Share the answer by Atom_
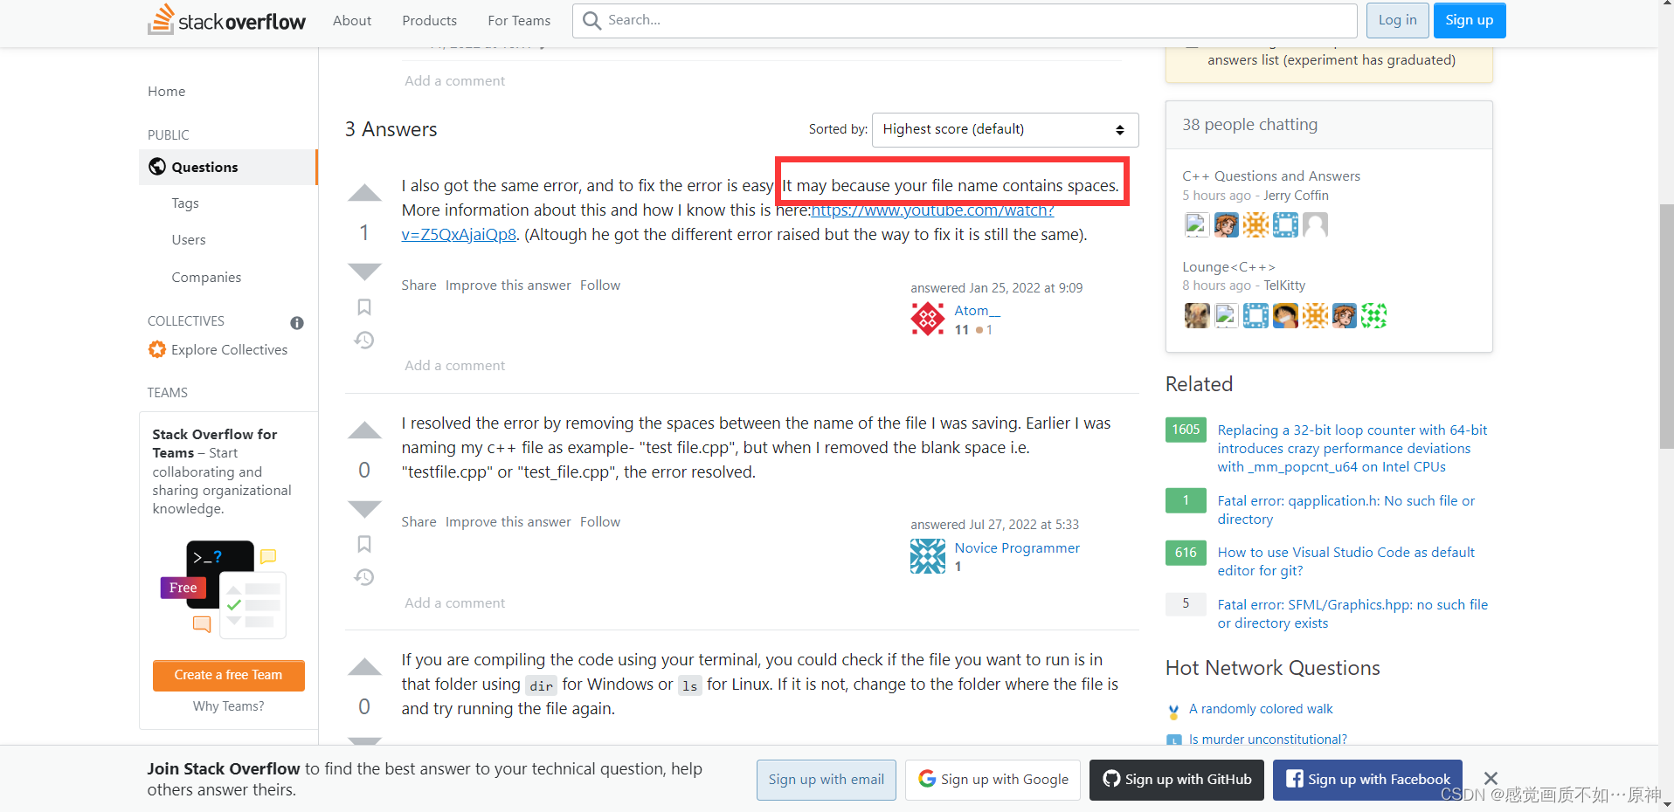 [418, 285]
